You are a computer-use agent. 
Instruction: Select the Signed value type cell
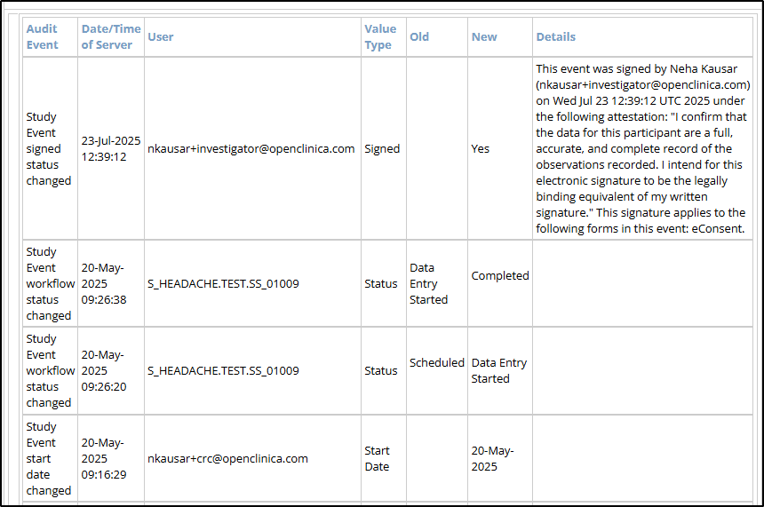382,149
